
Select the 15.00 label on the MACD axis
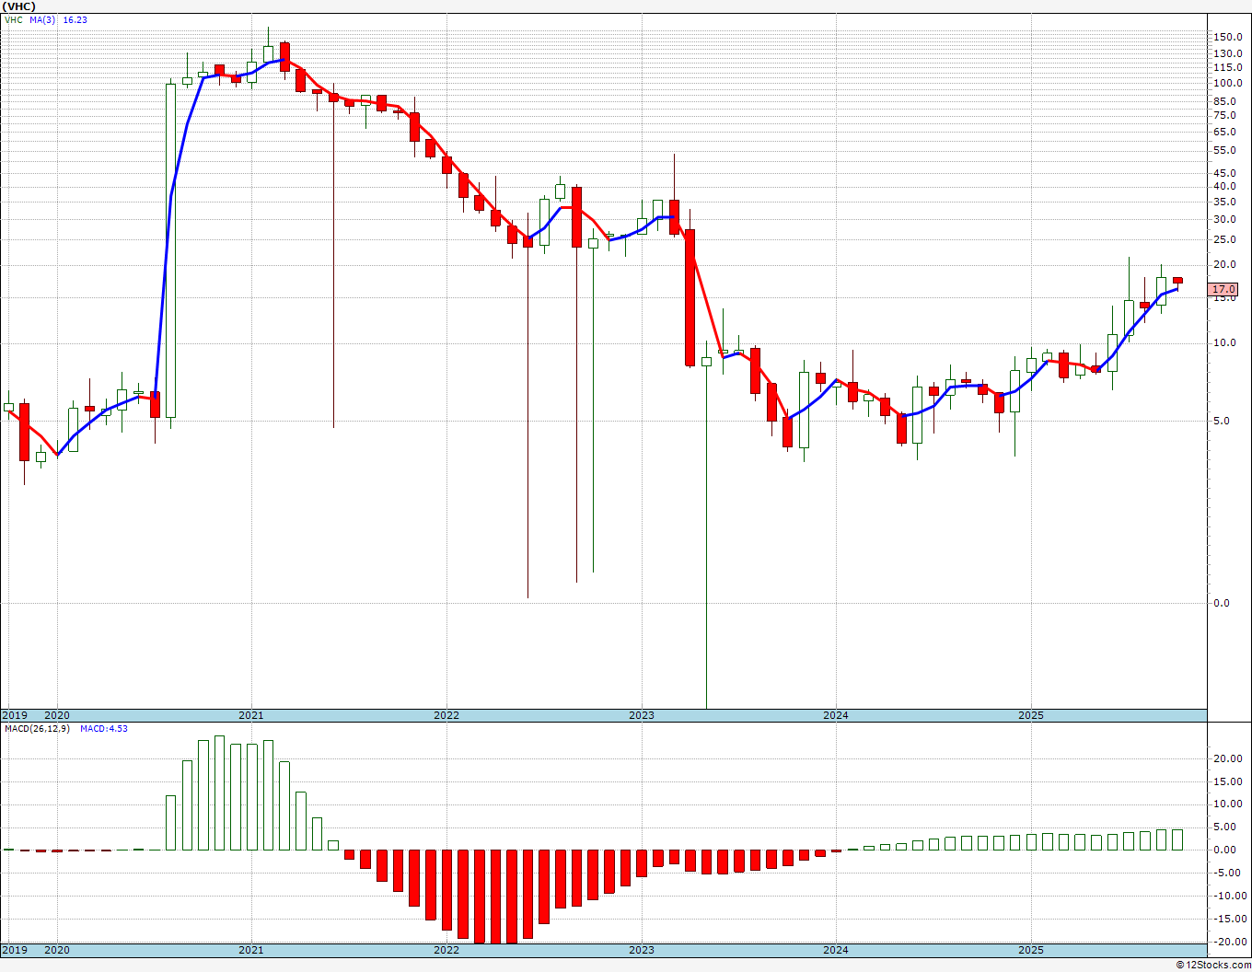[1227, 782]
